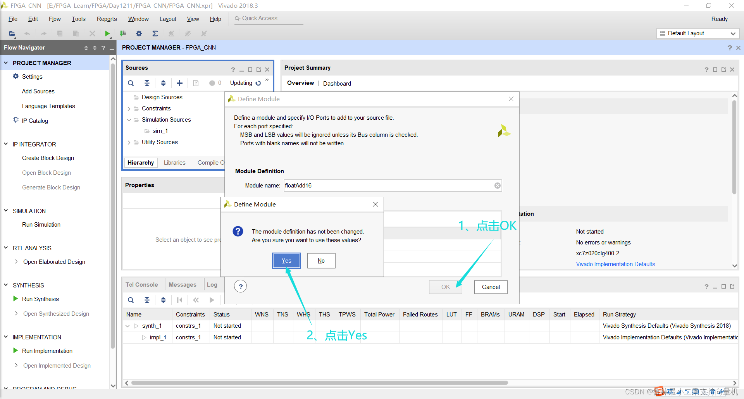Clear the Module name field
The image size is (744, 399).
click(x=498, y=186)
